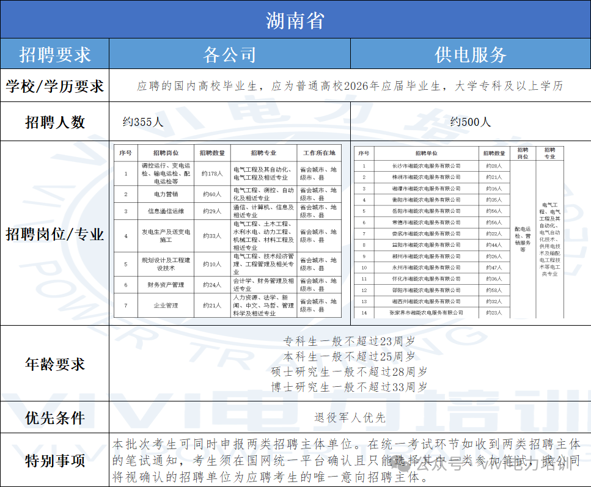
Task: Click the 电力营销 position cell
Action: 166,194
